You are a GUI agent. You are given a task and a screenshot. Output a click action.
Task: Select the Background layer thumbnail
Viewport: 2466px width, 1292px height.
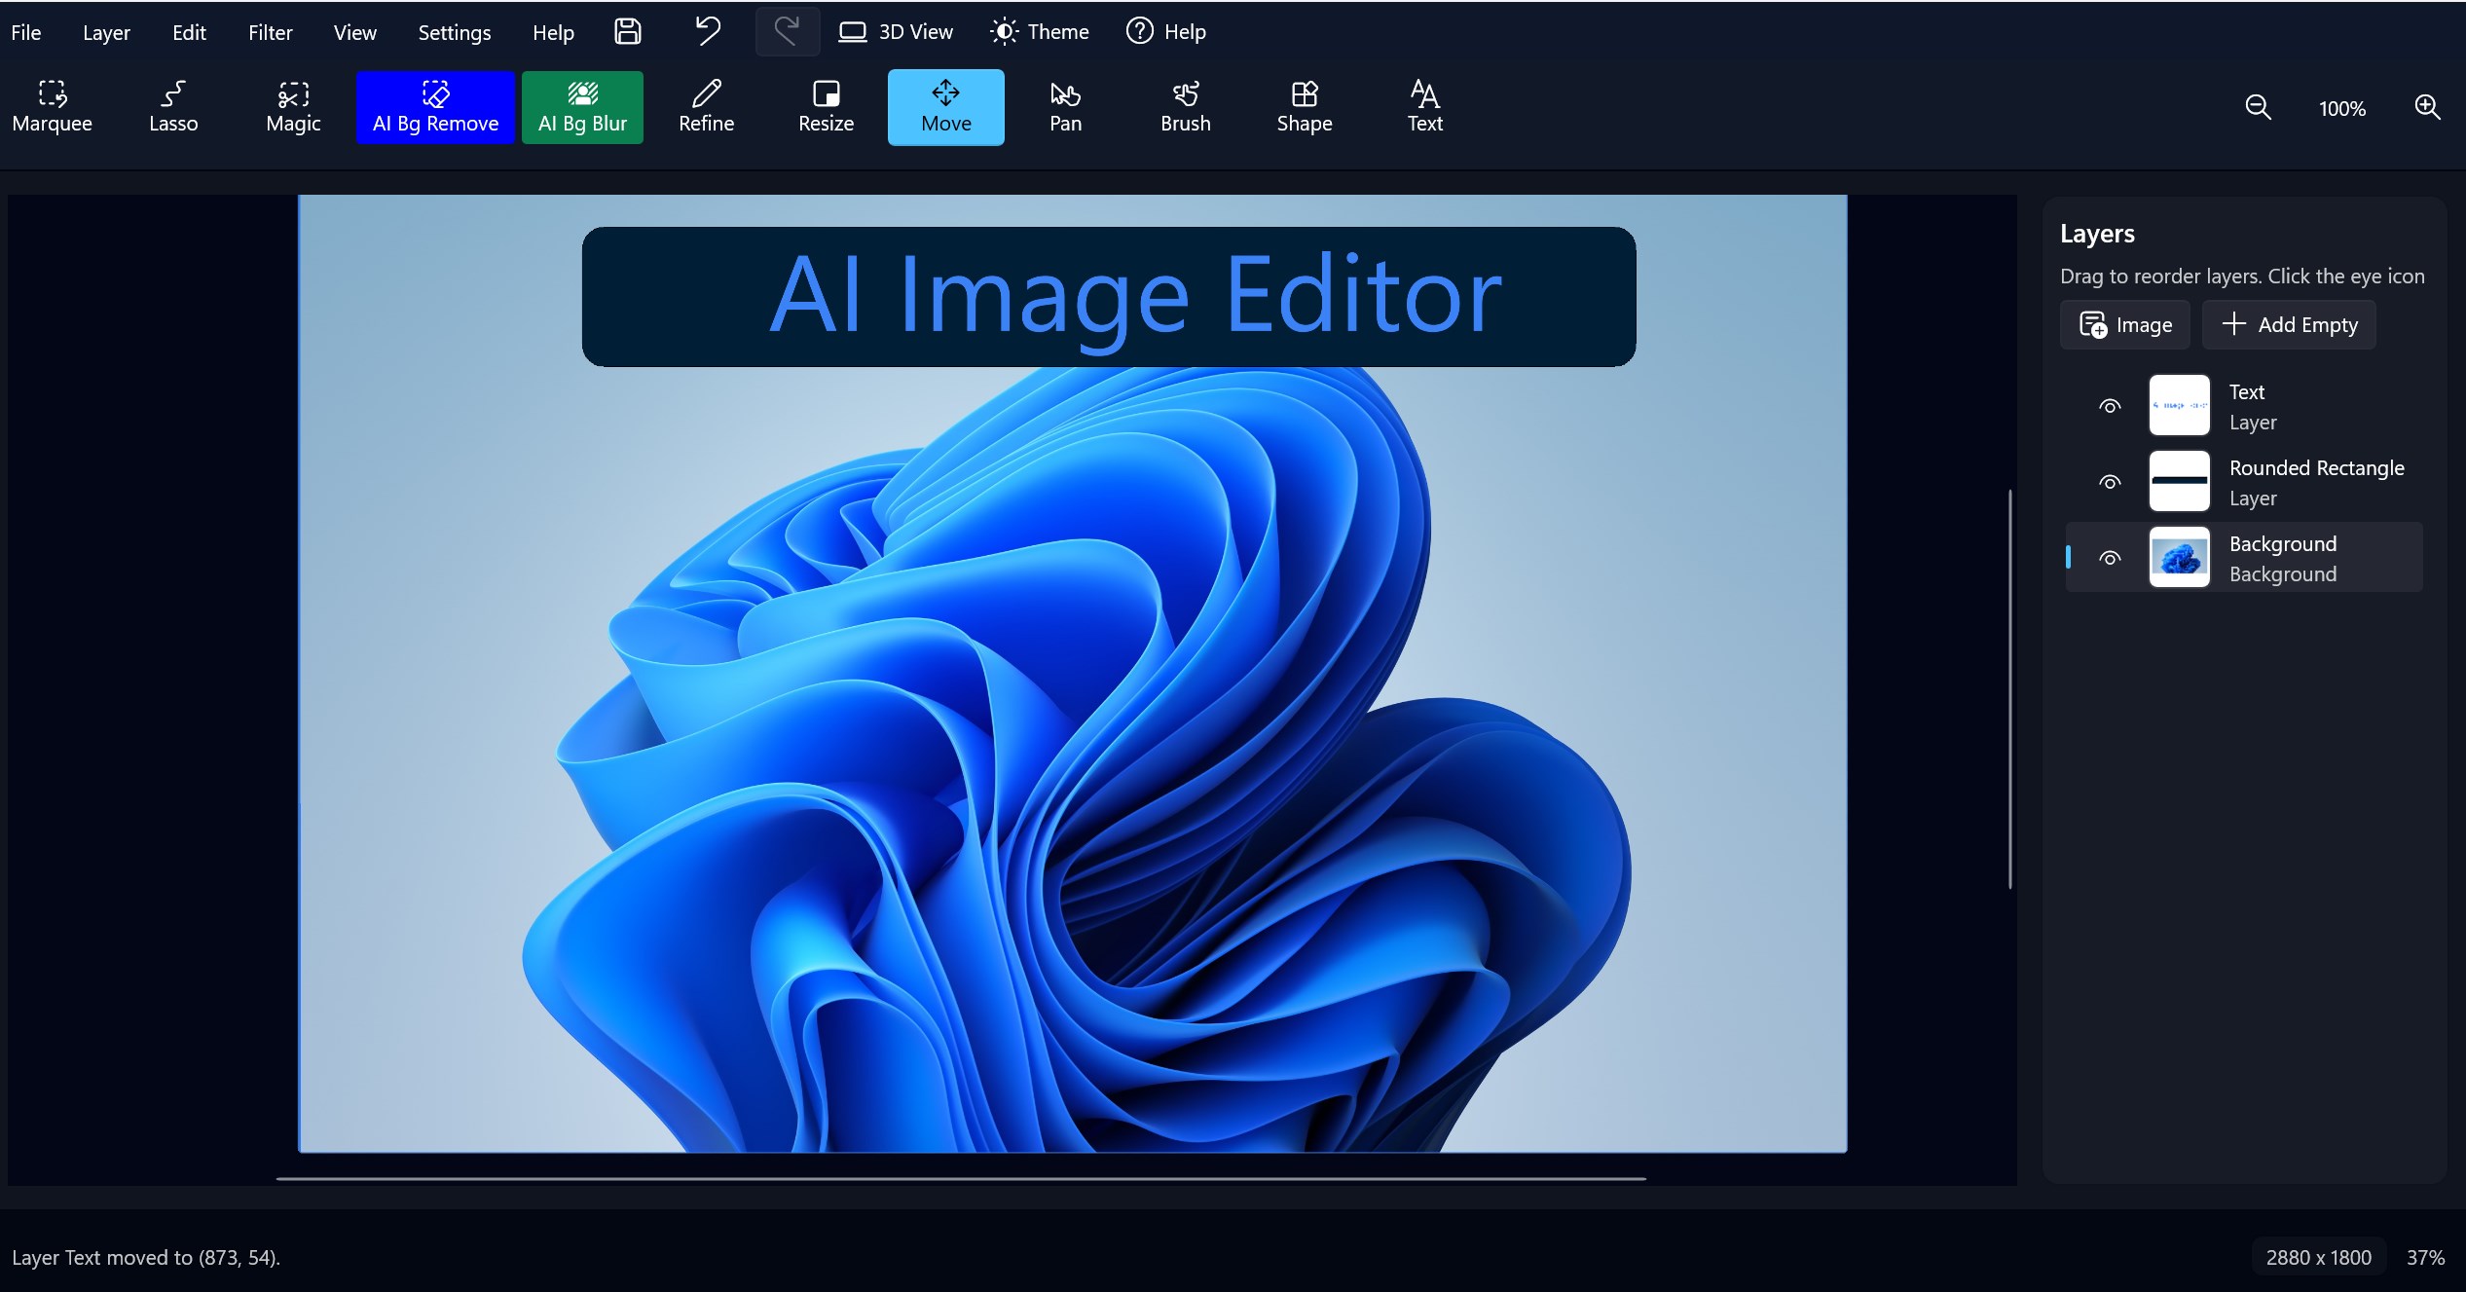tap(2179, 558)
